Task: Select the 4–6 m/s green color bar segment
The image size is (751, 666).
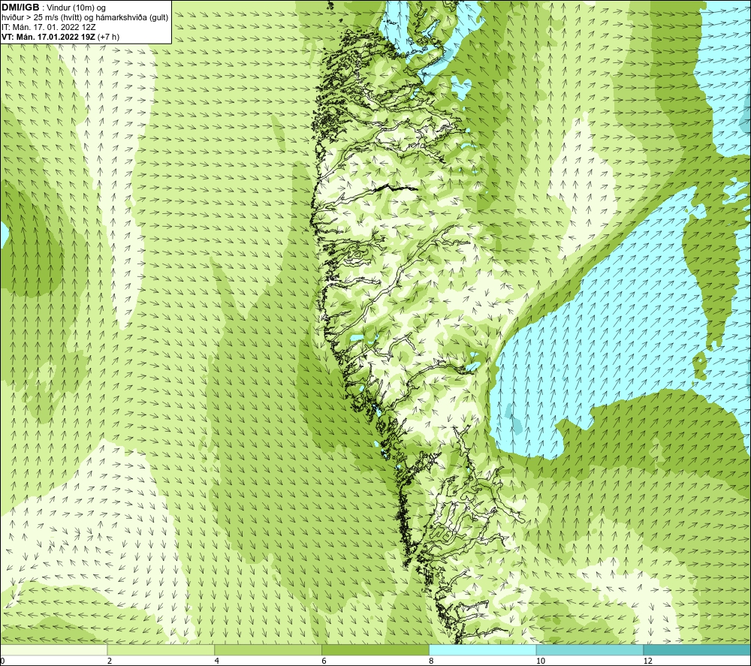Action: click(268, 649)
